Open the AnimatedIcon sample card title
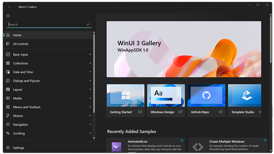Screen dimensions: 274x154 click(138, 142)
